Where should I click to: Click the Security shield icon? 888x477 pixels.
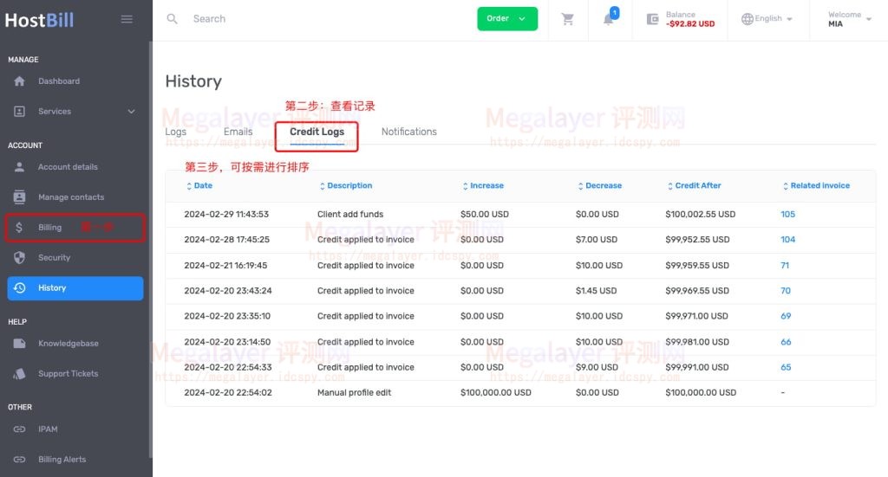[20, 258]
